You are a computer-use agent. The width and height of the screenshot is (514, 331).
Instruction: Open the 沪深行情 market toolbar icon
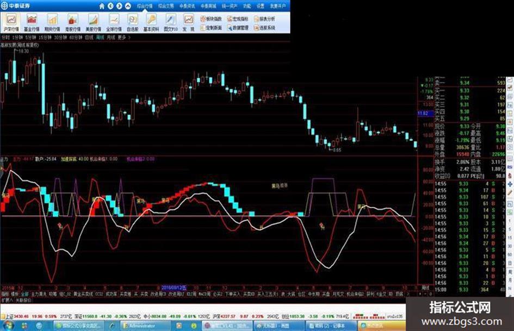pyautogui.click(x=12, y=23)
